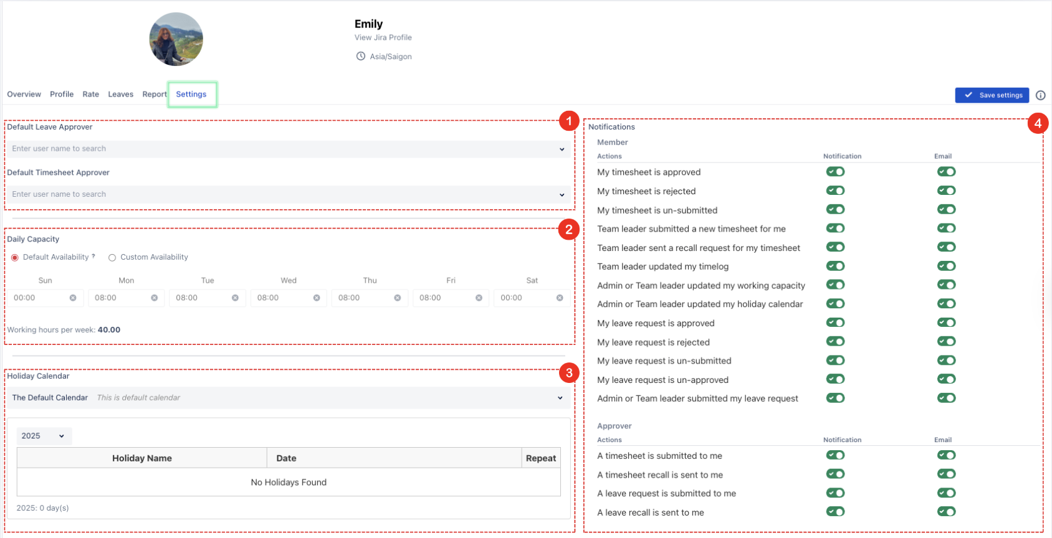
Task: Clear the Saturday capacity time field
Action: coord(560,298)
